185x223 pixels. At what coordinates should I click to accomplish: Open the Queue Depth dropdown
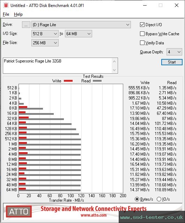[174, 52]
